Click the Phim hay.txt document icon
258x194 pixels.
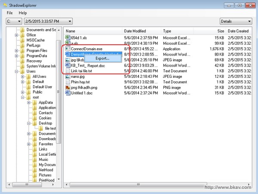tap(68, 82)
